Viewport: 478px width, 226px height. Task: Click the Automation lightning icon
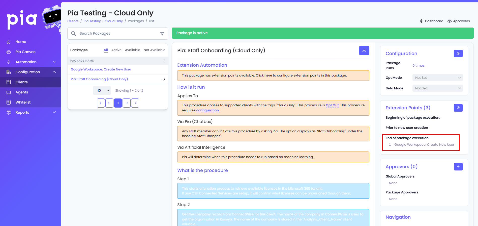click(9, 62)
